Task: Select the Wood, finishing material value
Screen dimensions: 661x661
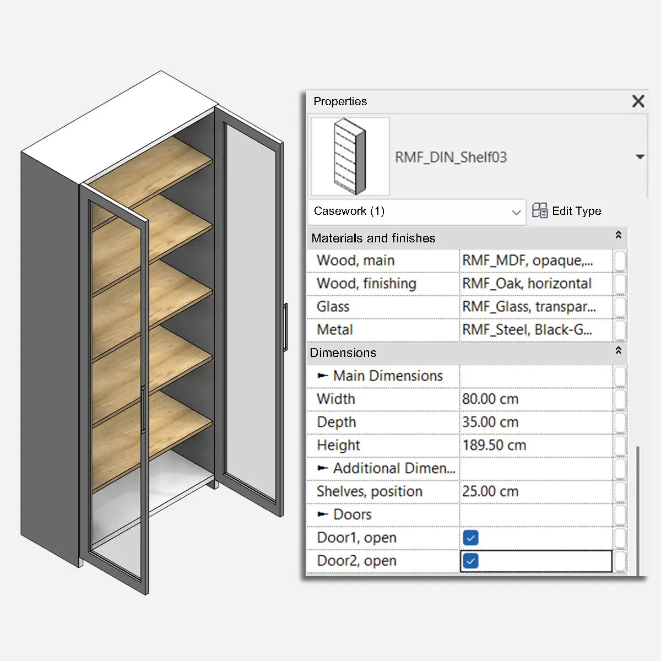Action: (x=535, y=284)
